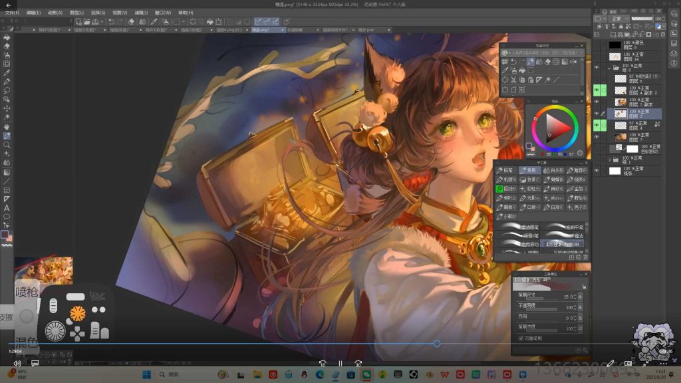Hide the 纸张 layer with eye icon

coord(597,171)
